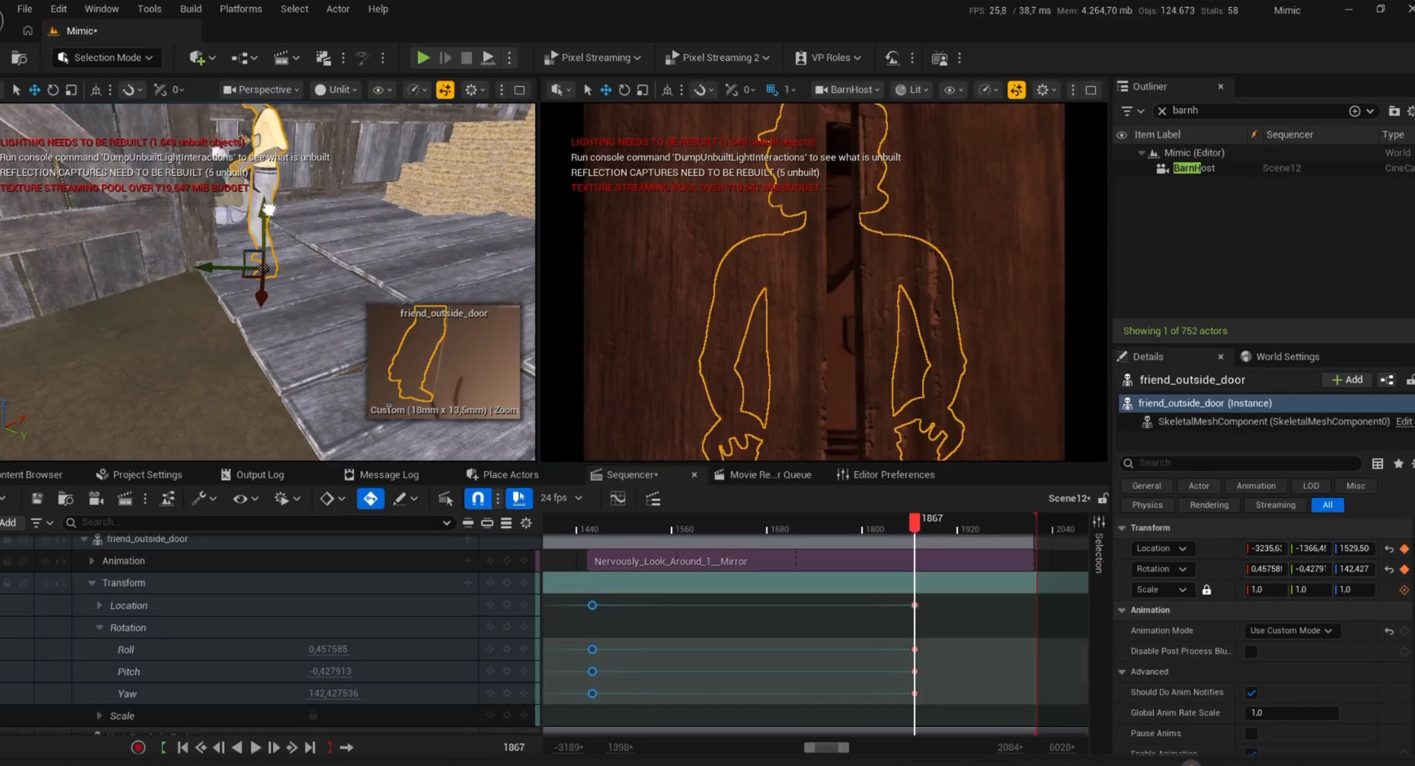This screenshot has height=766, width=1415.
Task: Select the scale tool in Perspective viewport
Action: pyautogui.click(x=71, y=90)
